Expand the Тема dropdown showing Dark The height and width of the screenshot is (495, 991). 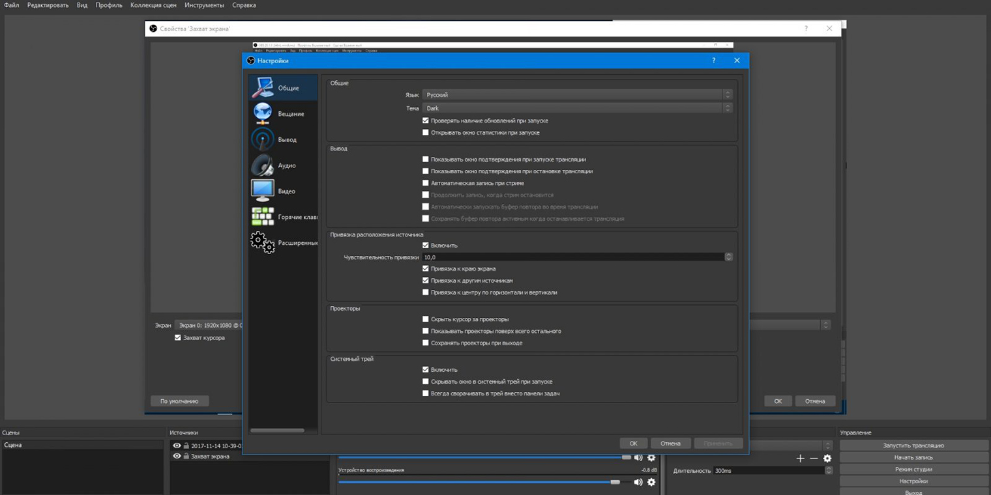pos(577,108)
